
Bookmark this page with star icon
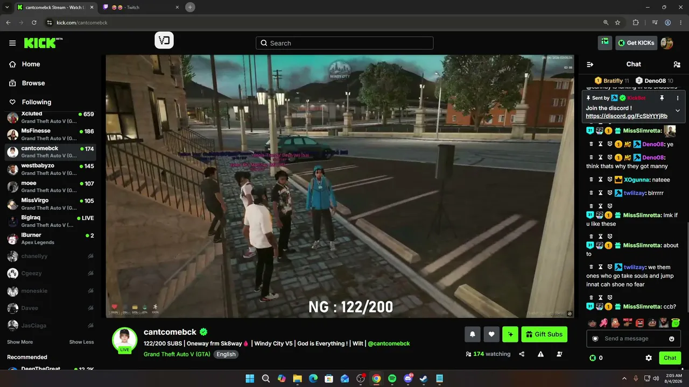pyautogui.click(x=617, y=23)
